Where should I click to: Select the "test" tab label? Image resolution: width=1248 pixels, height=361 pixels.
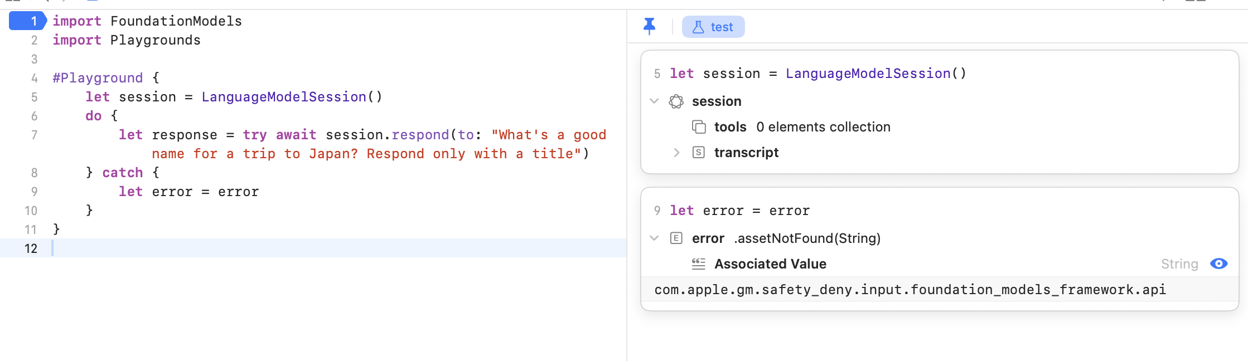[722, 27]
